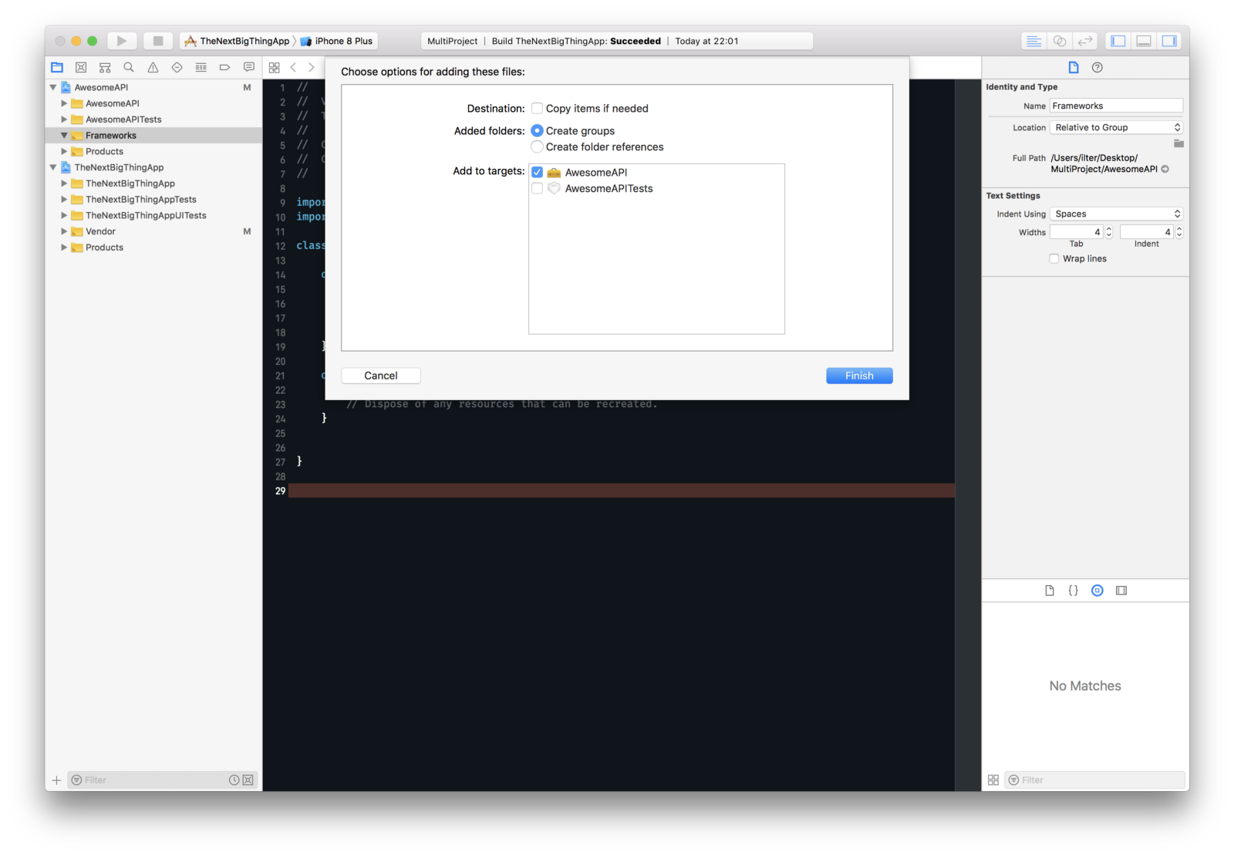Uncheck AwesomeAPI target checkbox
The image size is (1234, 855).
pyautogui.click(x=538, y=172)
